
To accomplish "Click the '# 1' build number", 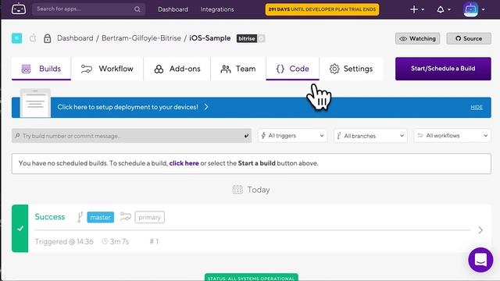I will 154,241.
